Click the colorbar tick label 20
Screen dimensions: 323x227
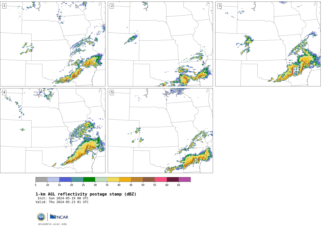(71, 185)
